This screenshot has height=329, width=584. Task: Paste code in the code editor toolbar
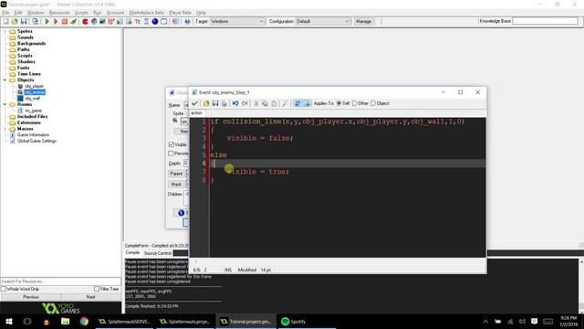pyautogui.click(x=274, y=103)
